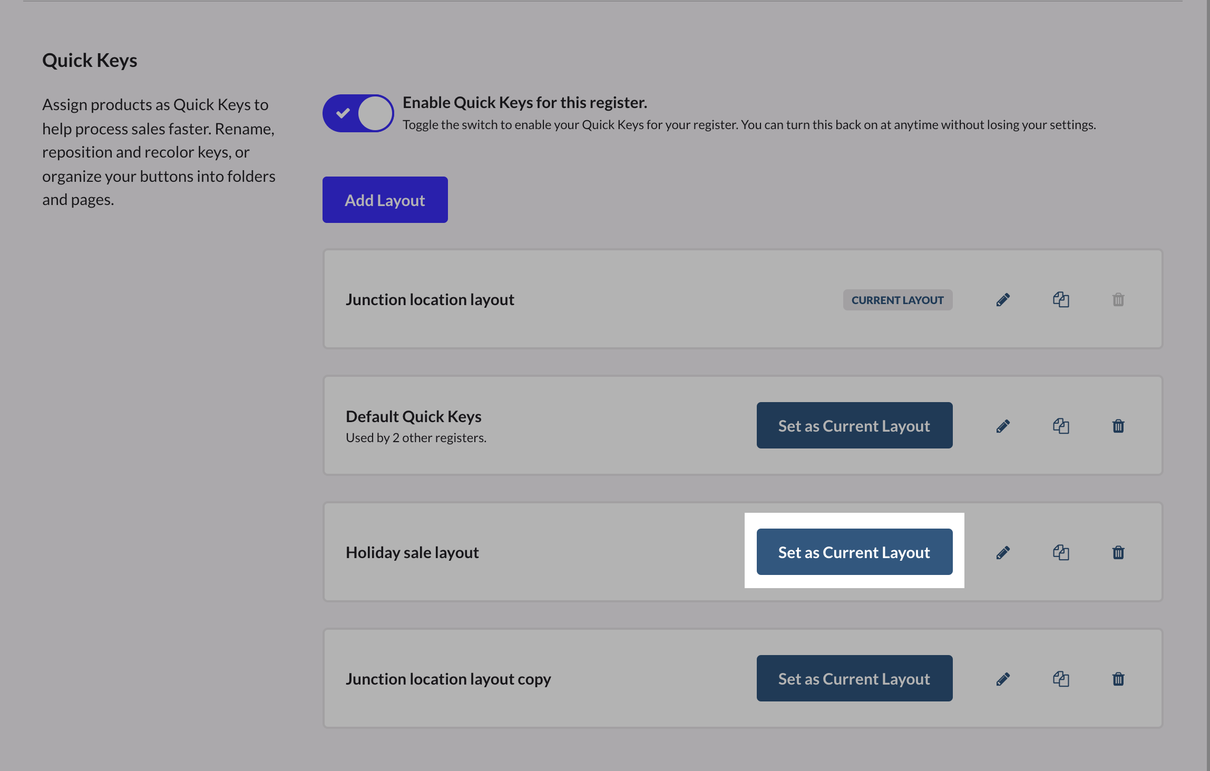Image resolution: width=1210 pixels, height=771 pixels.
Task: Click the Add Layout button
Action: pos(385,200)
